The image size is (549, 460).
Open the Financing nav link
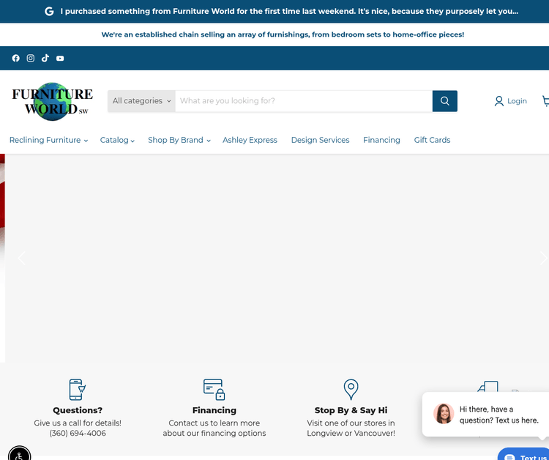[381, 140]
